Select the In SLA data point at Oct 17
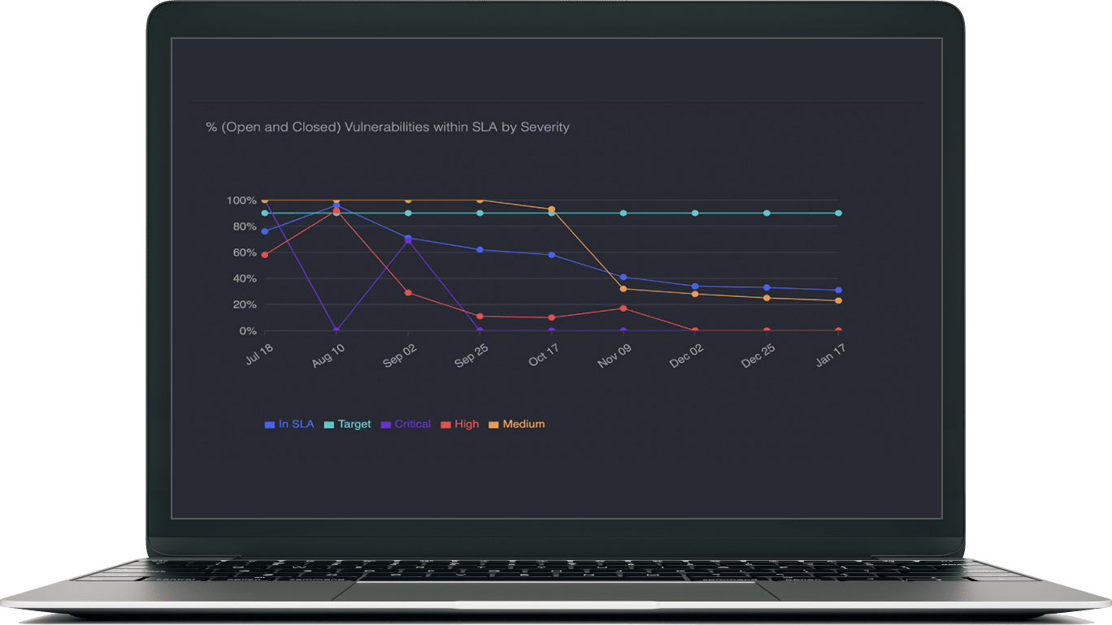1112x625 pixels. (x=552, y=255)
